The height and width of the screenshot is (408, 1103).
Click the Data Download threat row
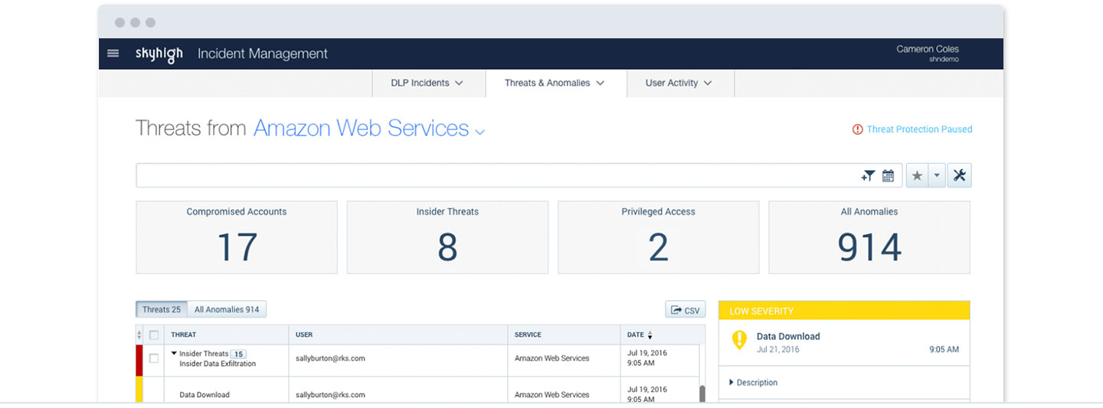click(418, 390)
